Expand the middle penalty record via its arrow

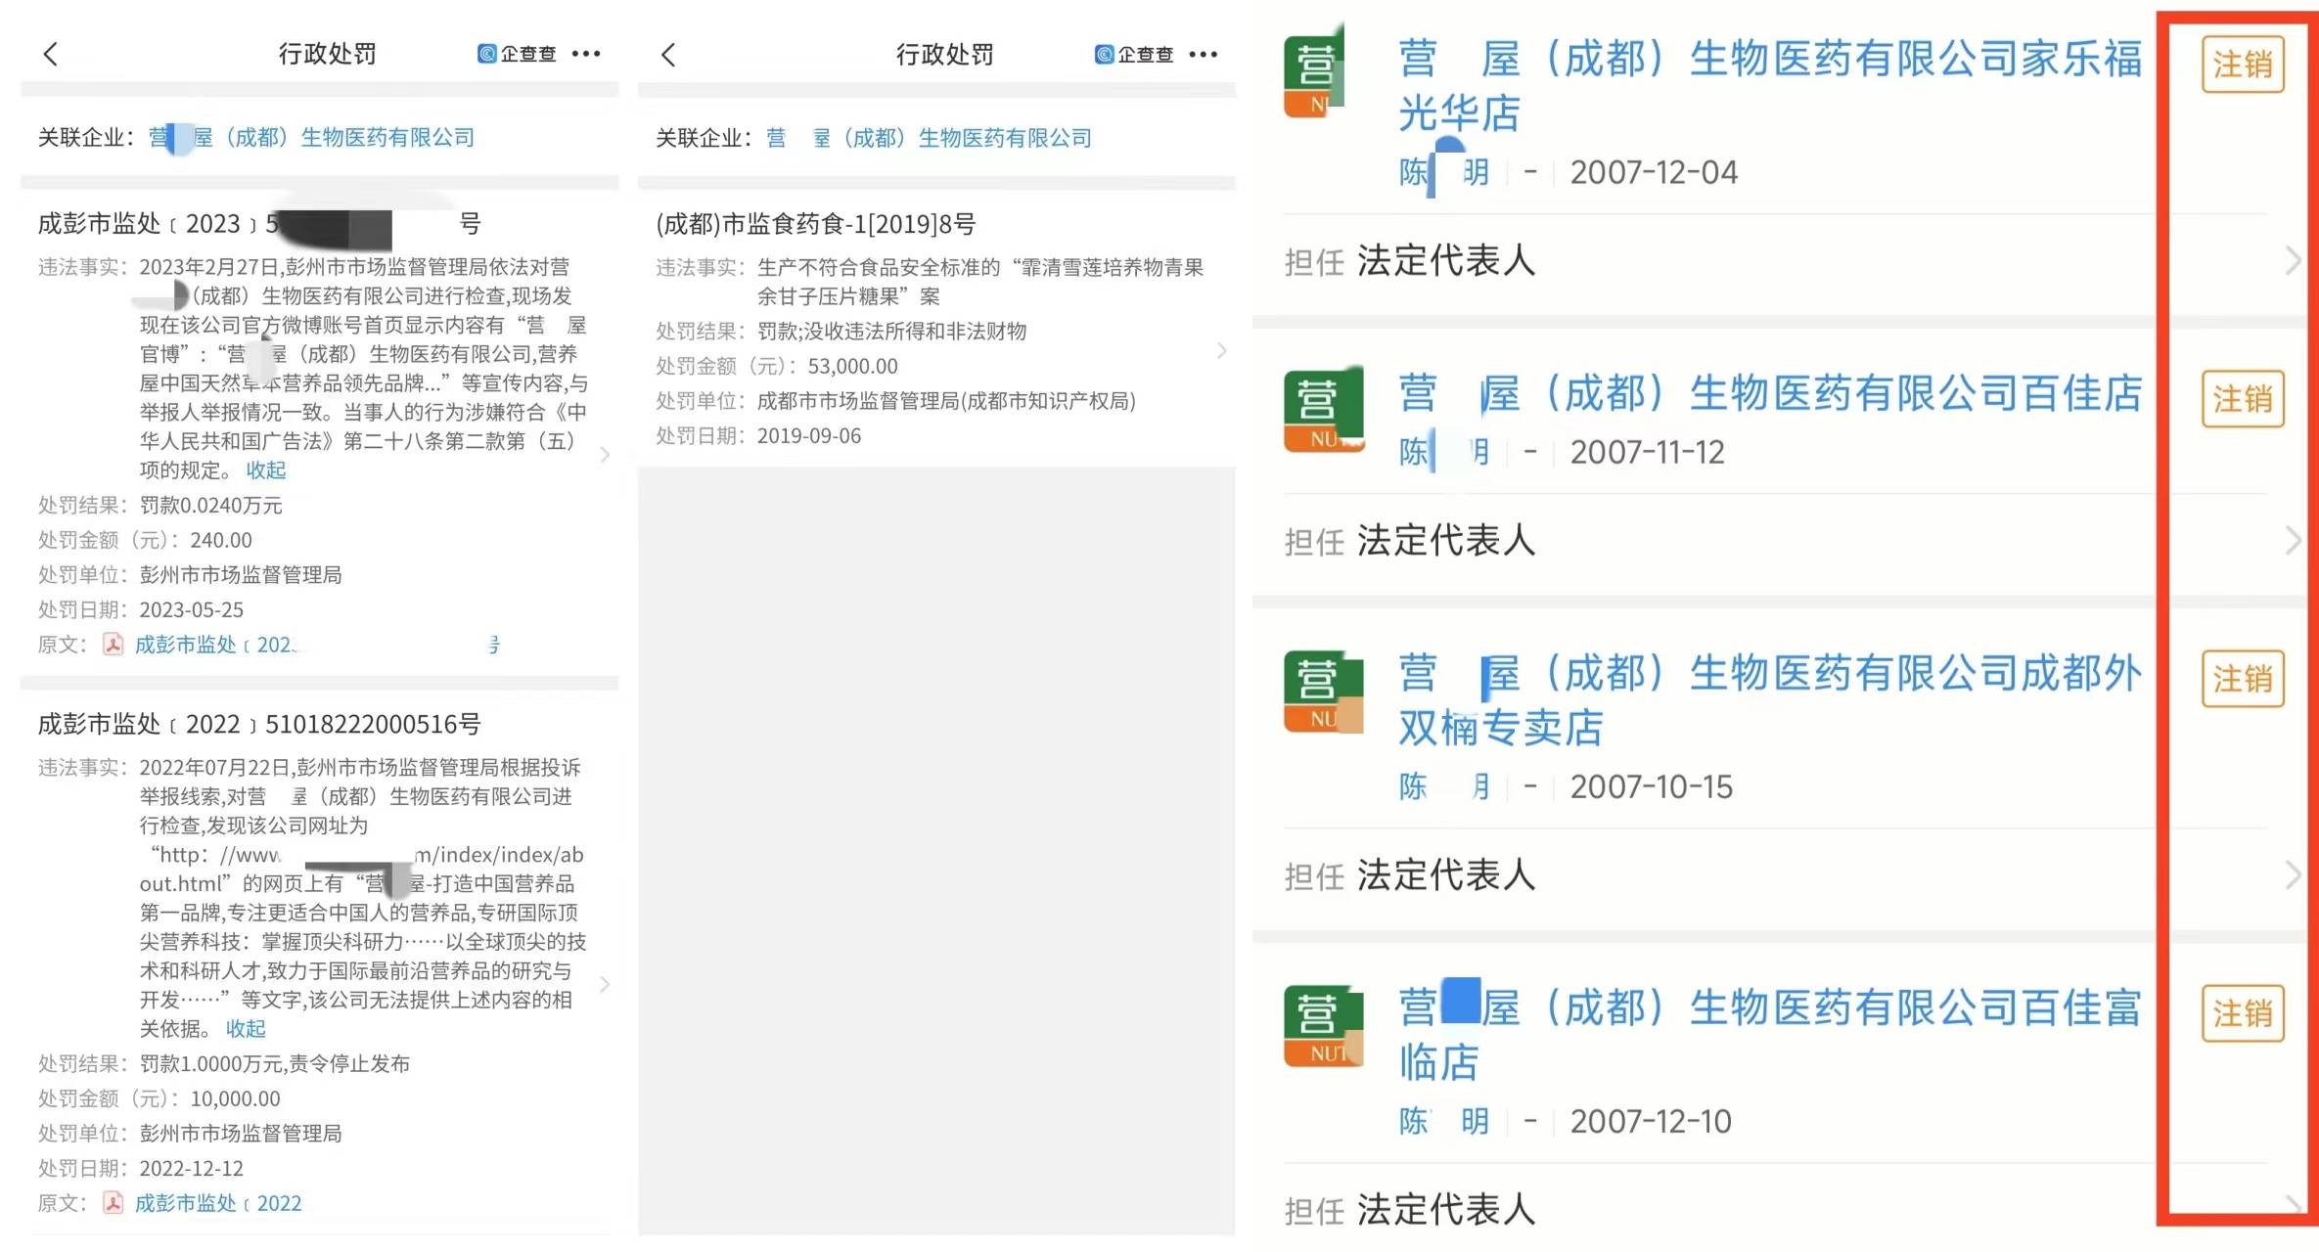(x=1221, y=350)
